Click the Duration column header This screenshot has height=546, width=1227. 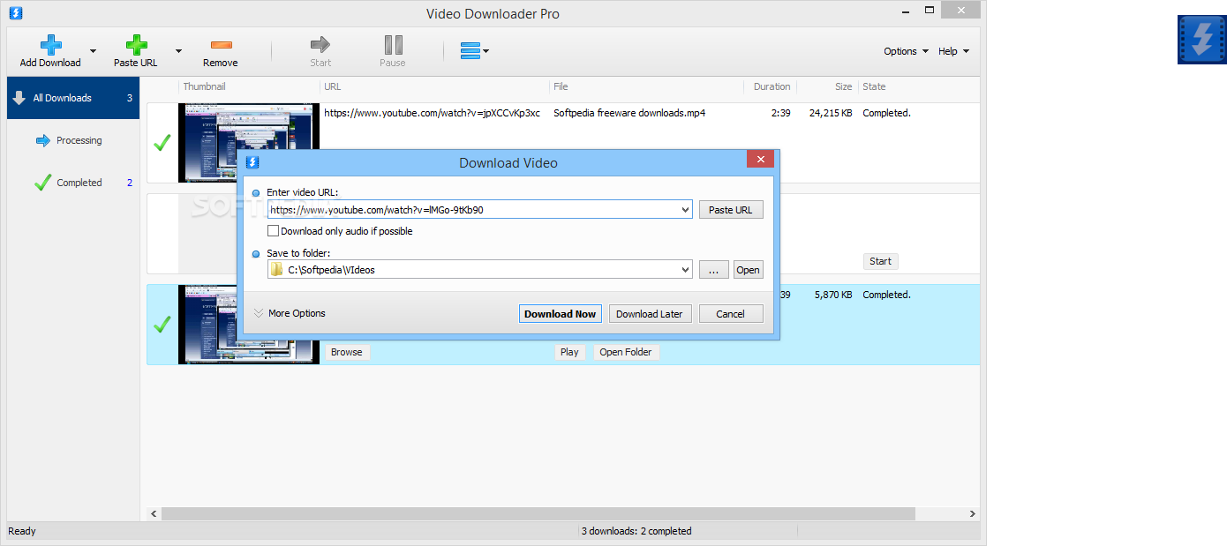point(771,86)
